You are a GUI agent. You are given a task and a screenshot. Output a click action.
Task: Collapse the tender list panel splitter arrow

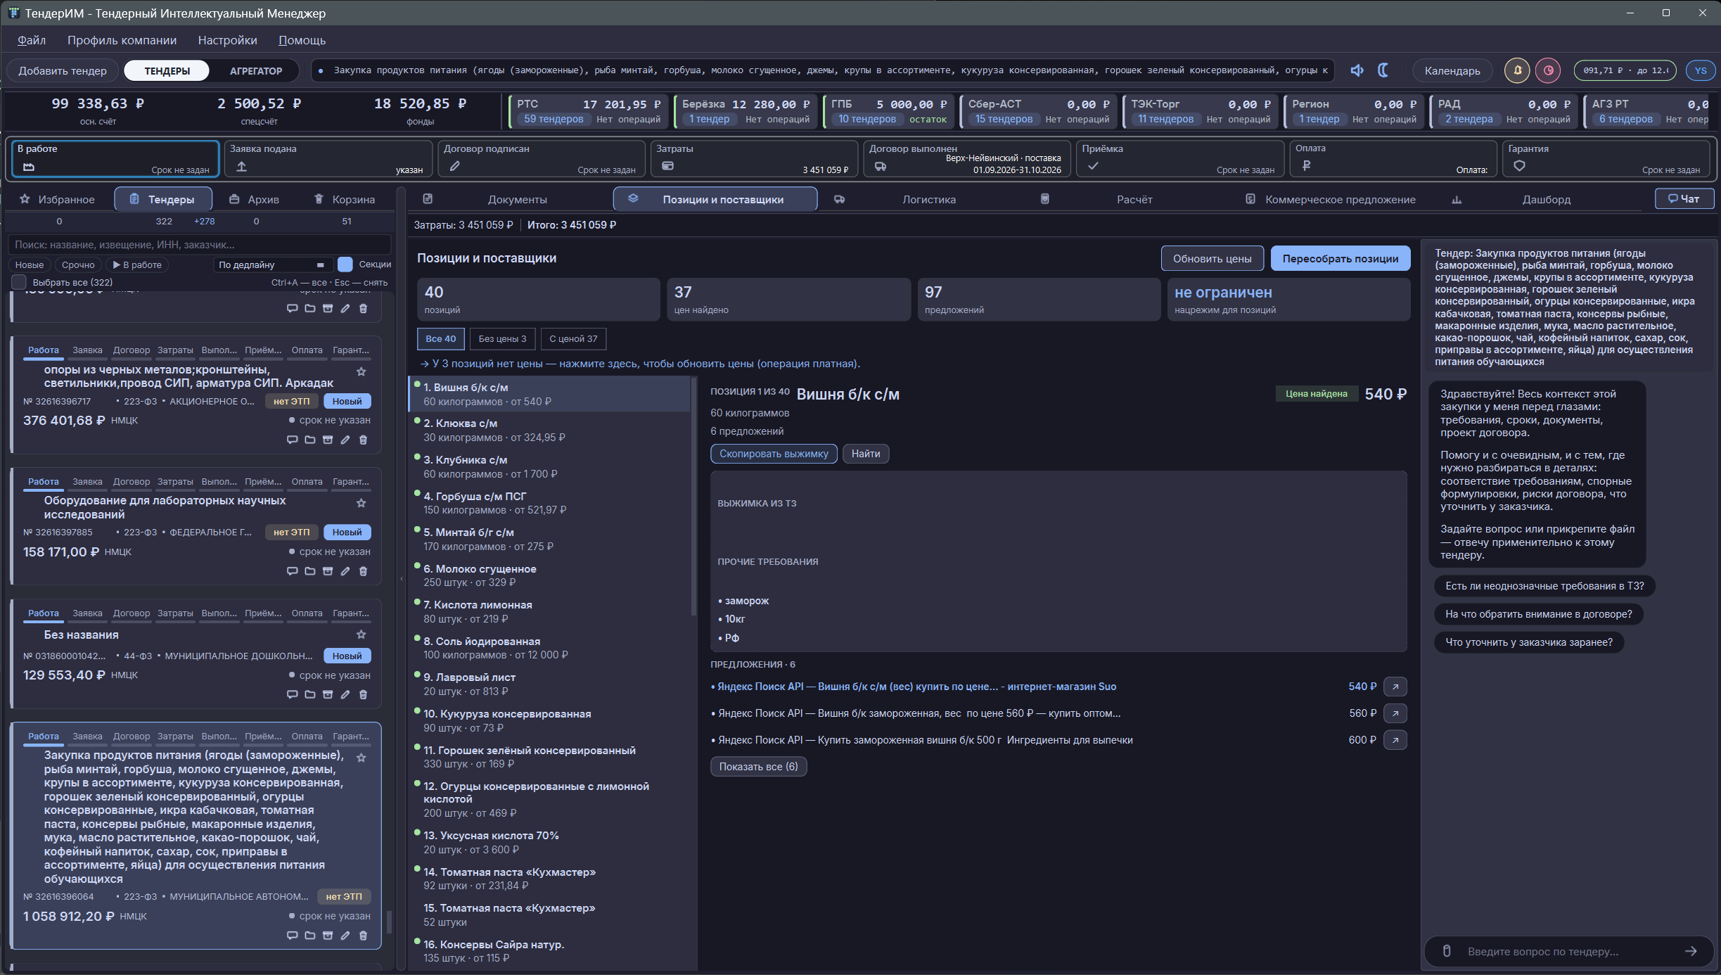[x=402, y=578]
